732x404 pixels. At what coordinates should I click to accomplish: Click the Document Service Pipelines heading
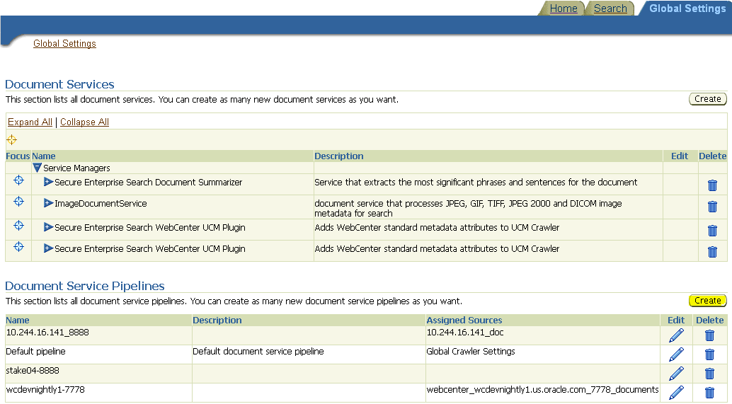(x=85, y=286)
